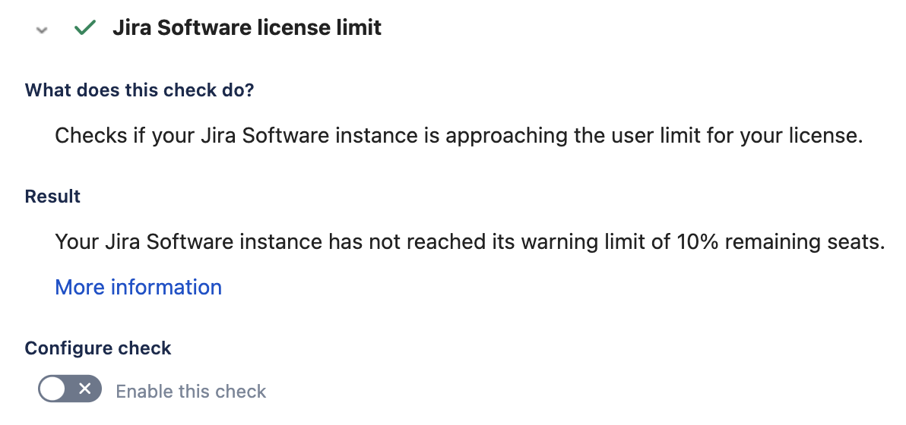
Task: Click the gray chevron beside the green checkmark
Action: point(42,30)
